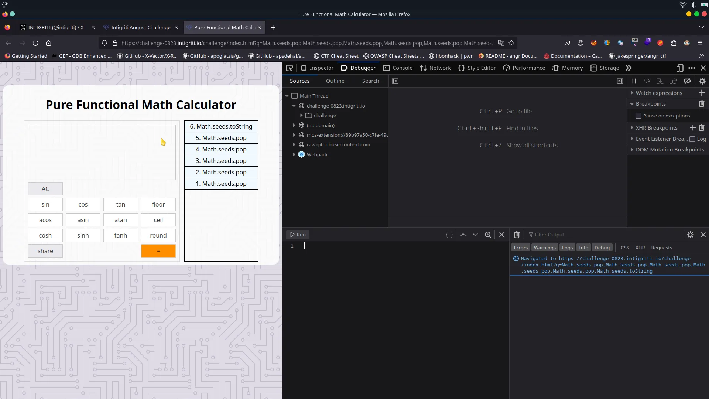The width and height of the screenshot is (709, 399).
Task: Expand raw.githubusercontent.com source node
Action: coord(294,145)
